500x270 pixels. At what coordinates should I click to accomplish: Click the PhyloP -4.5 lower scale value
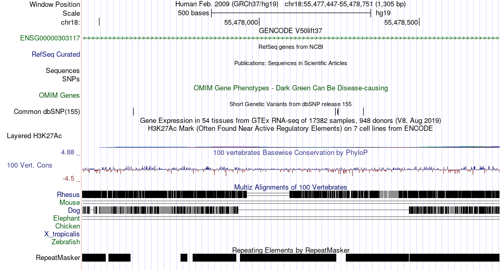(68, 179)
